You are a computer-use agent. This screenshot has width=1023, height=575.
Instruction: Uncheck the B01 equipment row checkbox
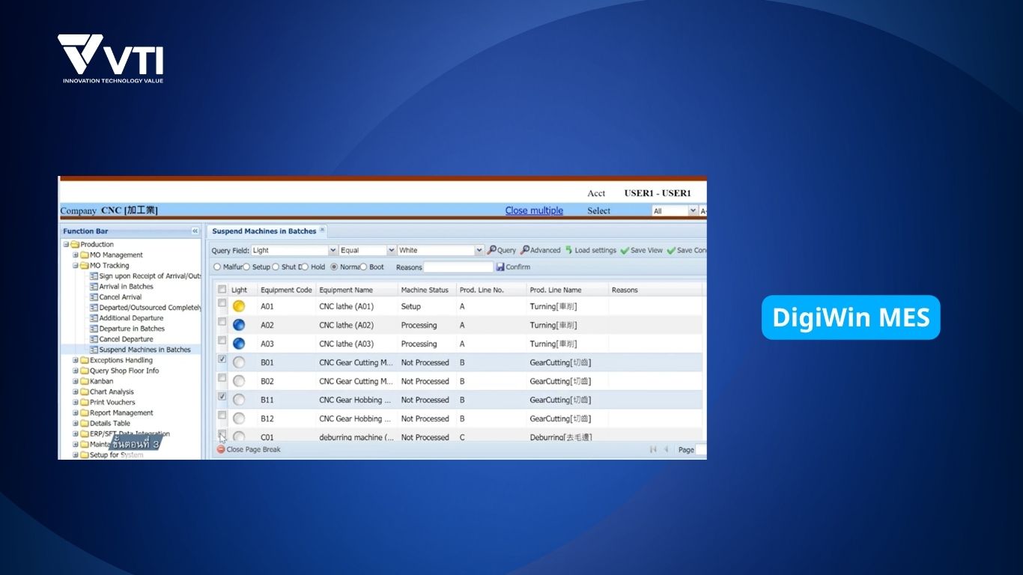tap(222, 359)
